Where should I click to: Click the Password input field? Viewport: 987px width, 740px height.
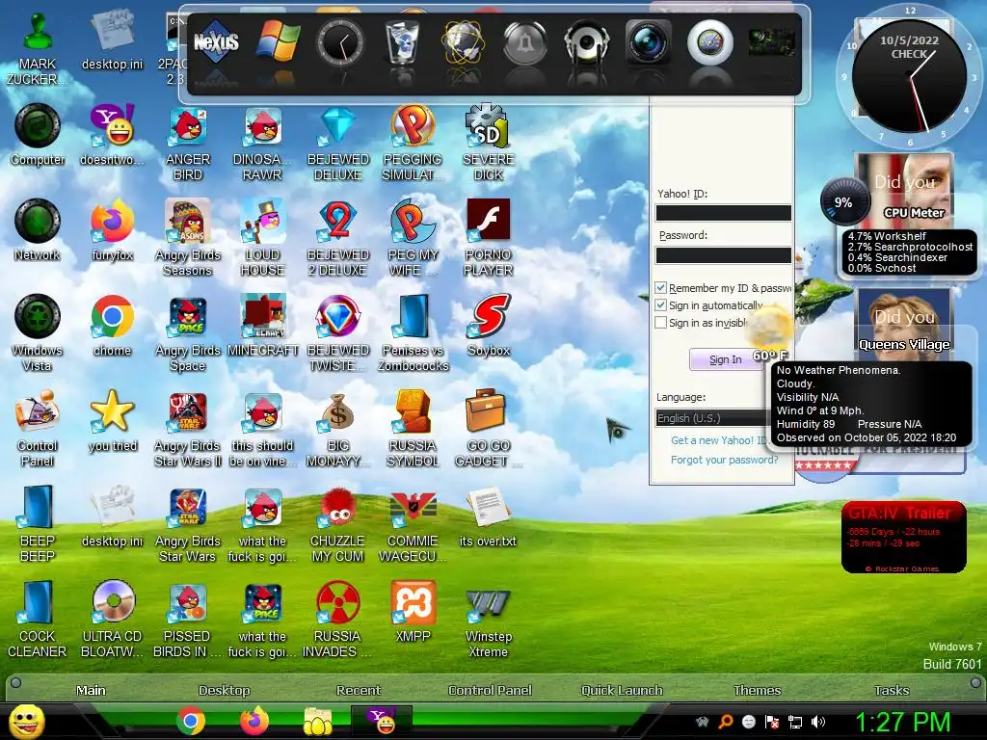click(x=723, y=254)
